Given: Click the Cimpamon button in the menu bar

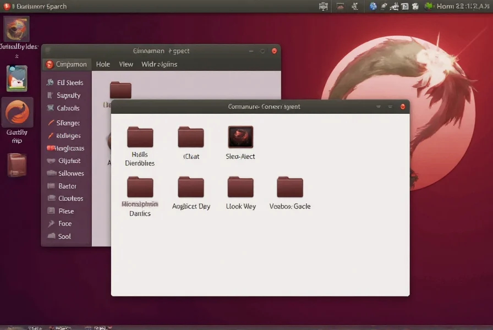Looking at the screenshot, I should [66, 64].
